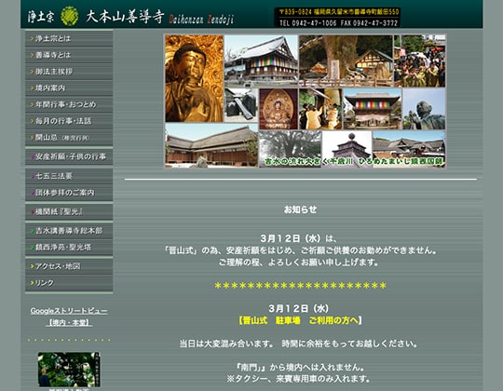Select the 七五三法要 menu item
This screenshot has width=503, height=391.
pyautogui.click(x=69, y=176)
